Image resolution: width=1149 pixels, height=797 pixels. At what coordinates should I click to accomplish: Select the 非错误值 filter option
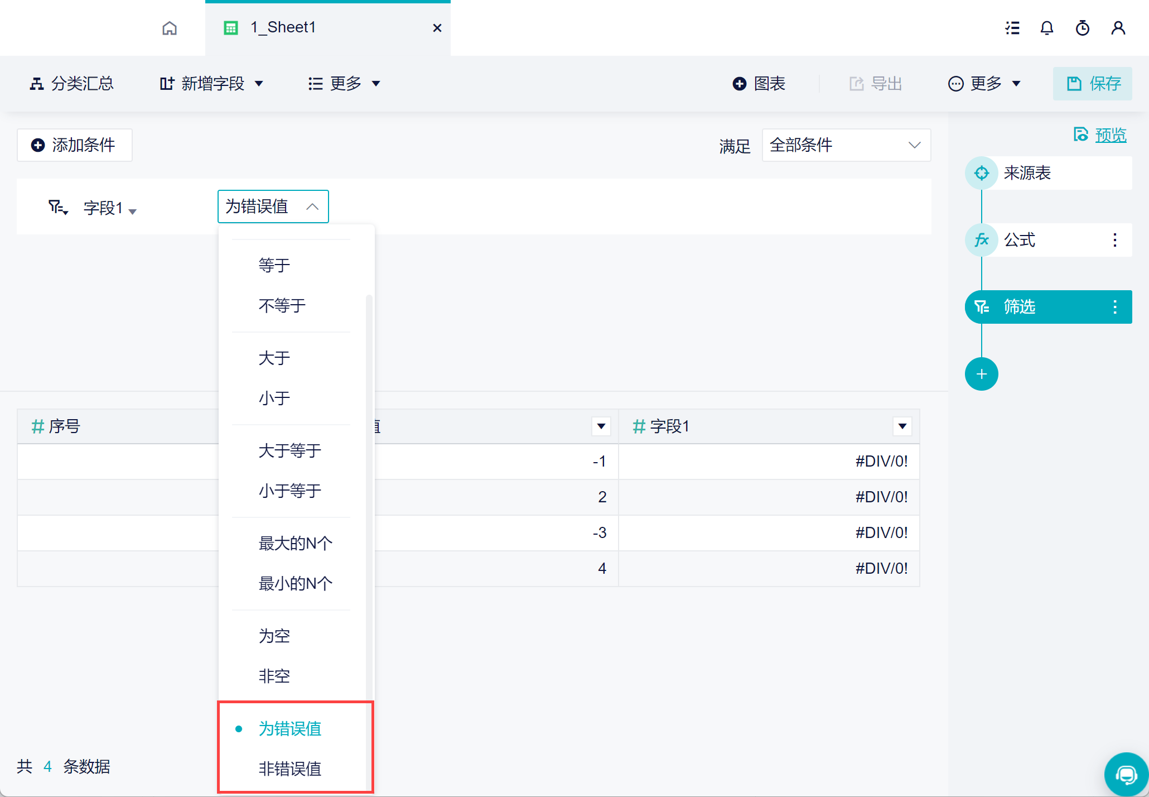pos(289,769)
